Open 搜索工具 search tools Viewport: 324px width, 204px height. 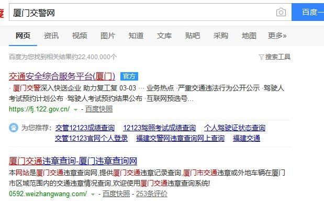(x=278, y=57)
